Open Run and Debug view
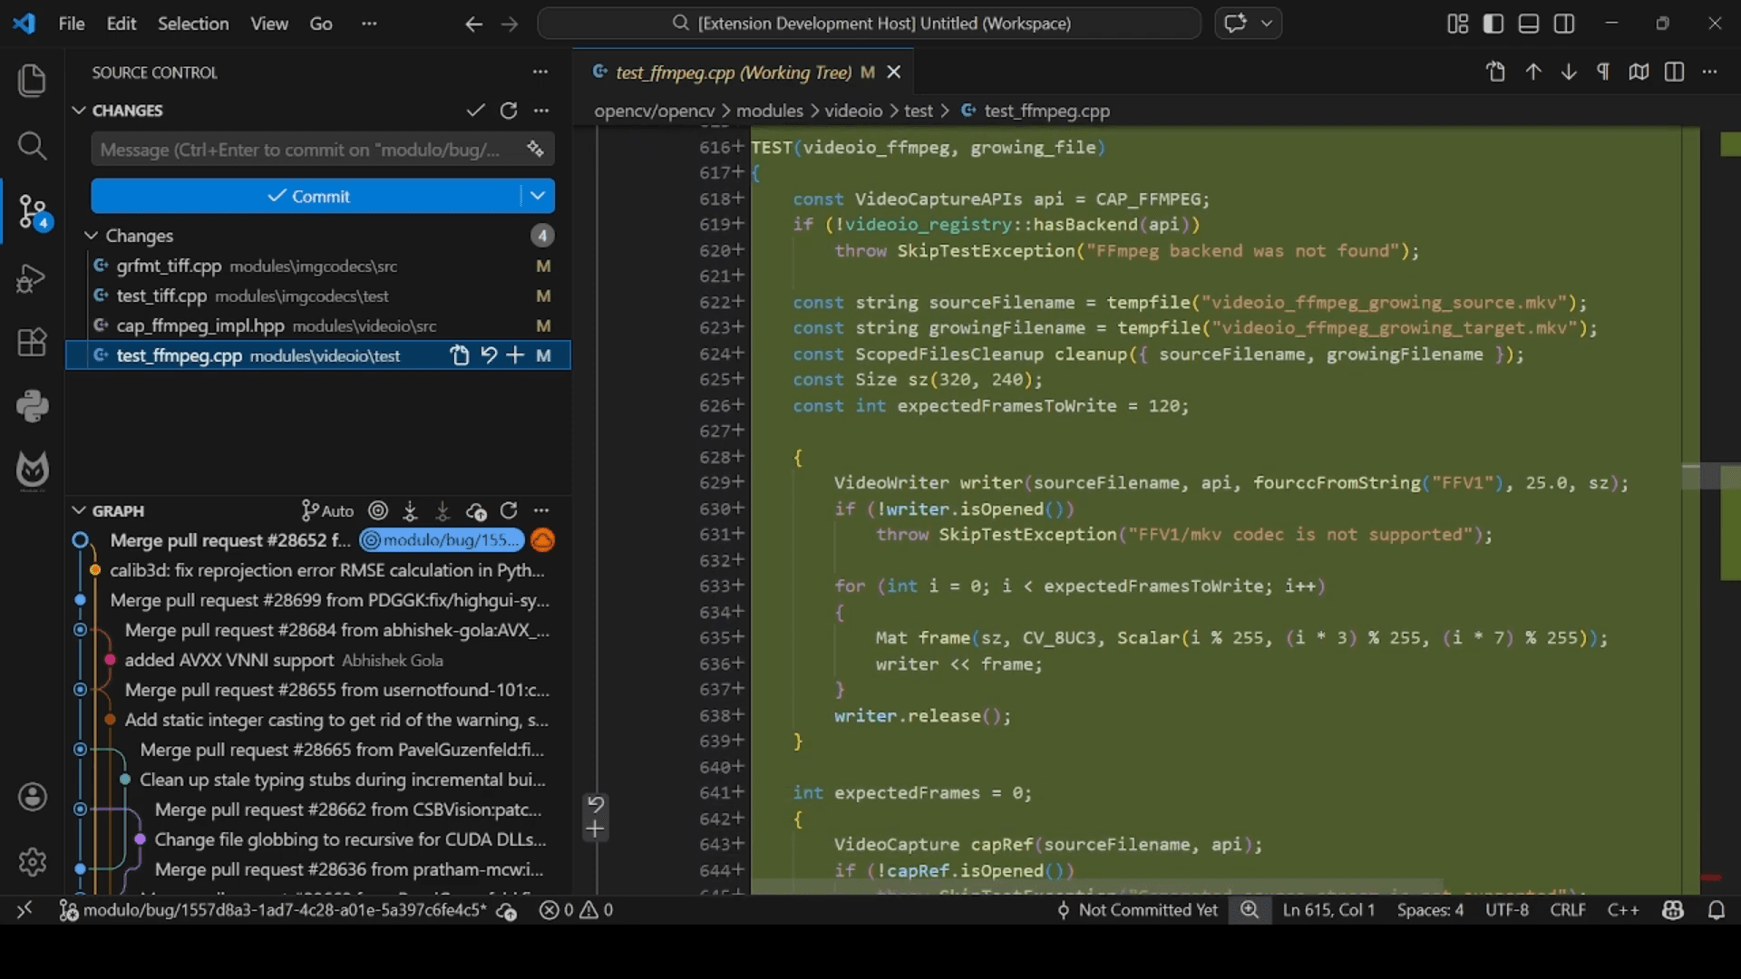1741x979 pixels. click(x=32, y=277)
